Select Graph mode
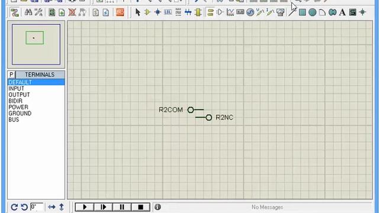 tap(230, 12)
